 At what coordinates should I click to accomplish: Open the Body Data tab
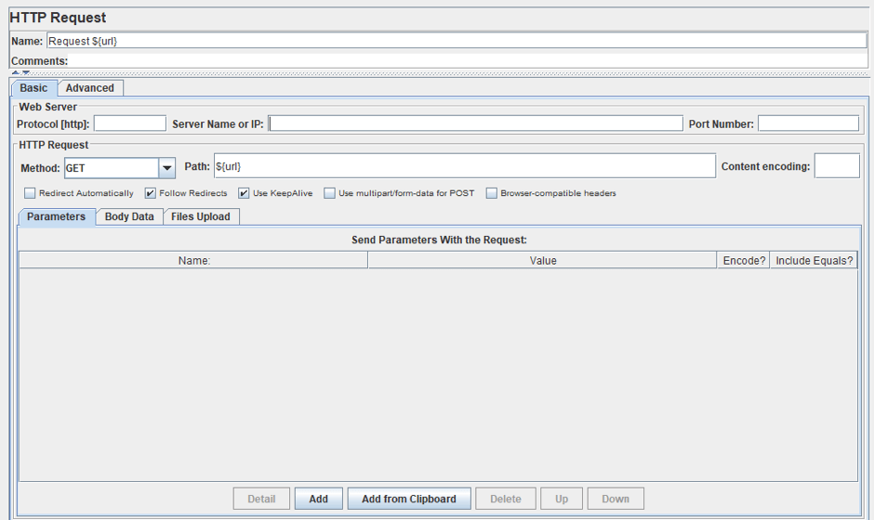(129, 216)
